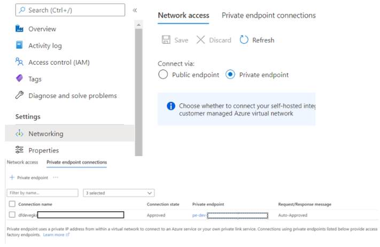
Task: Switch to the upper Private endpoint connections tab
Action: point(268,16)
